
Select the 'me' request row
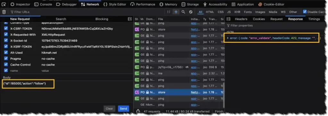coord(179,73)
